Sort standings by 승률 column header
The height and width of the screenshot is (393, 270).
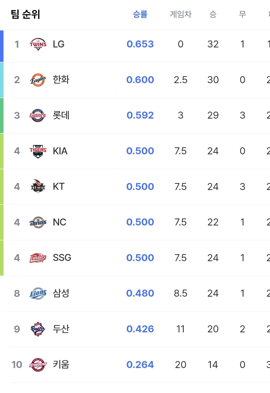[x=140, y=14]
